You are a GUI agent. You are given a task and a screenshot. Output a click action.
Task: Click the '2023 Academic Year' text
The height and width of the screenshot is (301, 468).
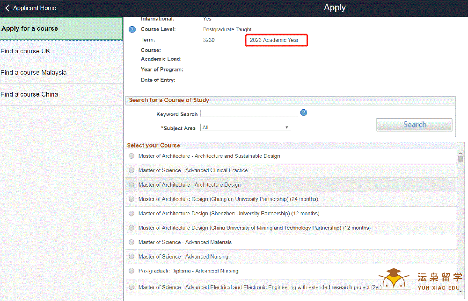click(x=274, y=40)
